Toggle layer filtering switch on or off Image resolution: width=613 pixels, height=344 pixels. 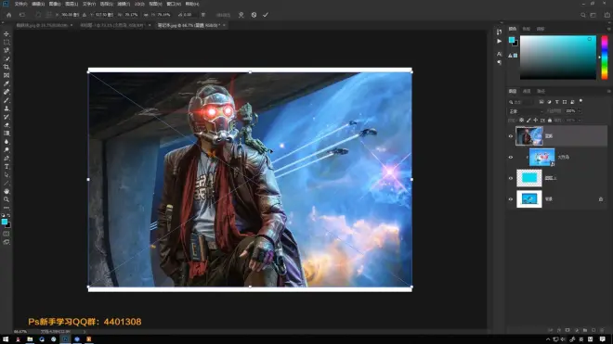[x=580, y=101]
